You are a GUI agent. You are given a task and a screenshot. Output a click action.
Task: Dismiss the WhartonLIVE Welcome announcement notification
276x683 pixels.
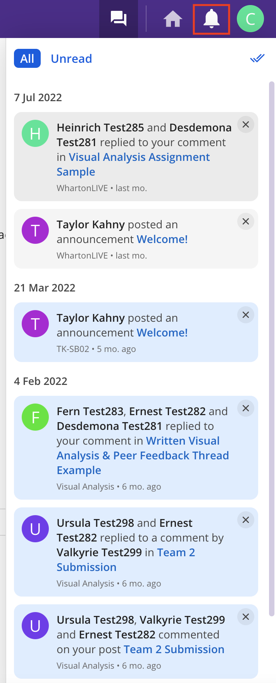click(x=246, y=222)
